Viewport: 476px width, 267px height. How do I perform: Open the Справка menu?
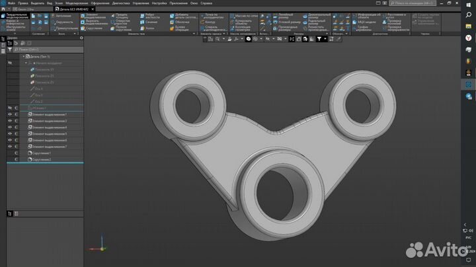pos(206,3)
